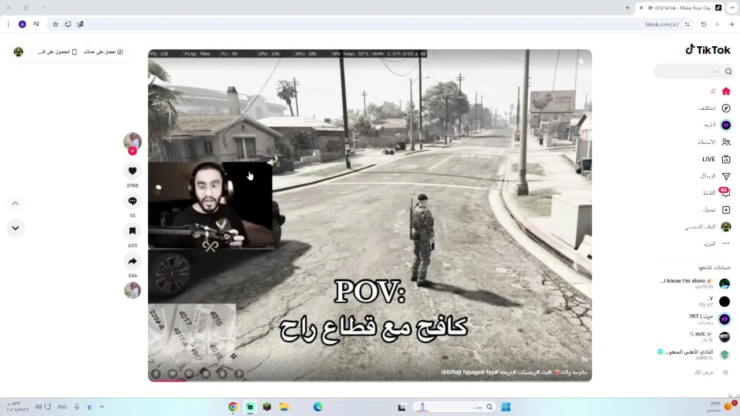This screenshot has height=416, width=740.
Task: Bookmark this page with star icon
Action: pyautogui.click(x=55, y=24)
